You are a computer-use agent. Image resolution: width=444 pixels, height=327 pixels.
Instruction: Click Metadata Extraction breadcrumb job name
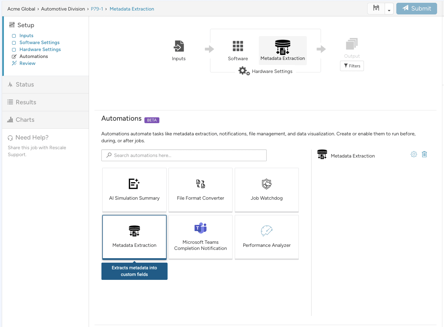point(132,9)
